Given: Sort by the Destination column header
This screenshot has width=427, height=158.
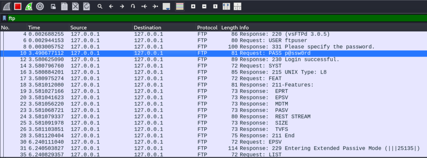Looking at the screenshot, I should coord(164,27).
